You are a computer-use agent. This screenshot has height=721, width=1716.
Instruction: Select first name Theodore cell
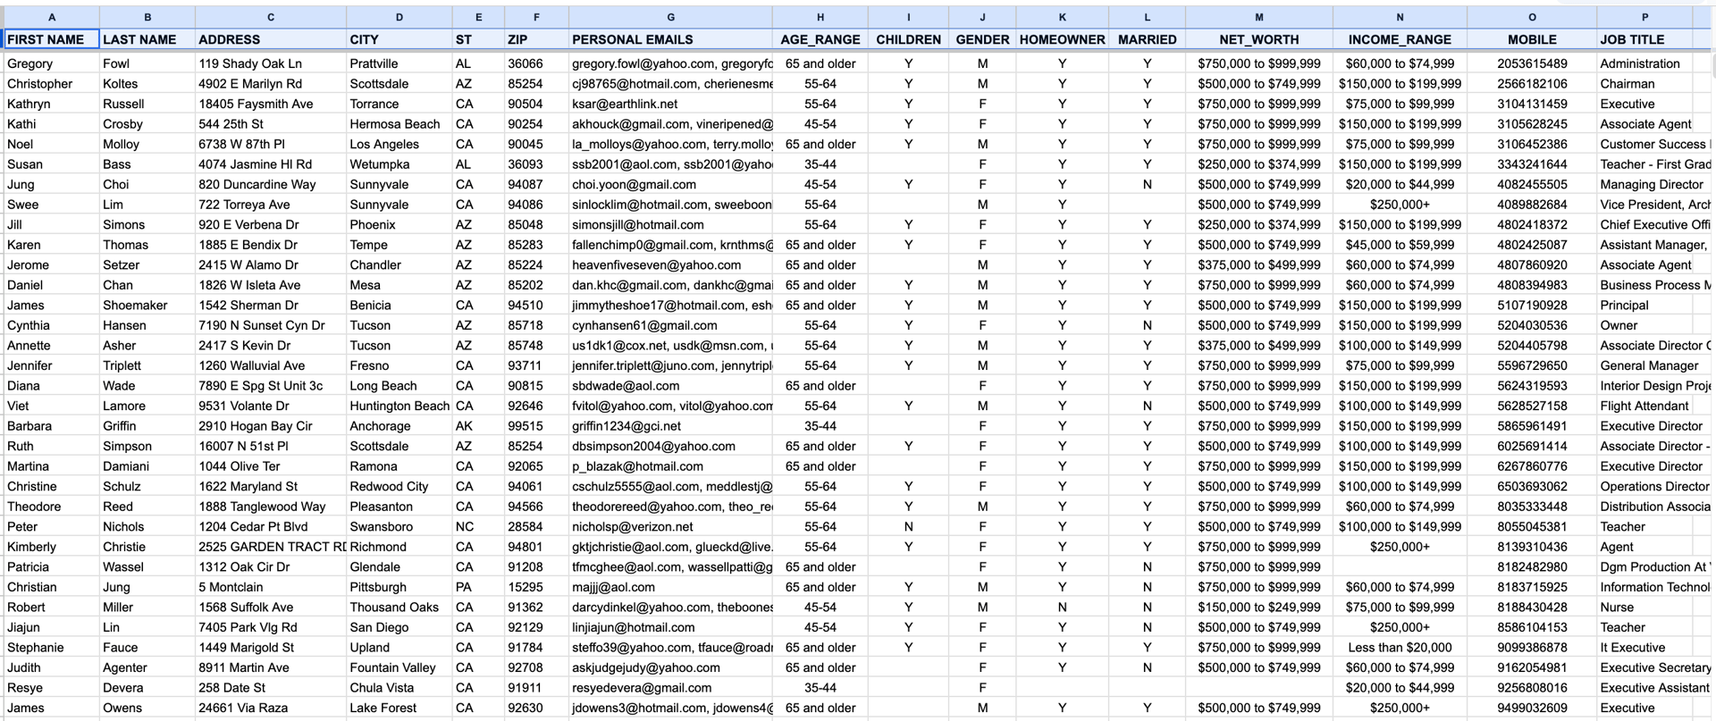52,507
